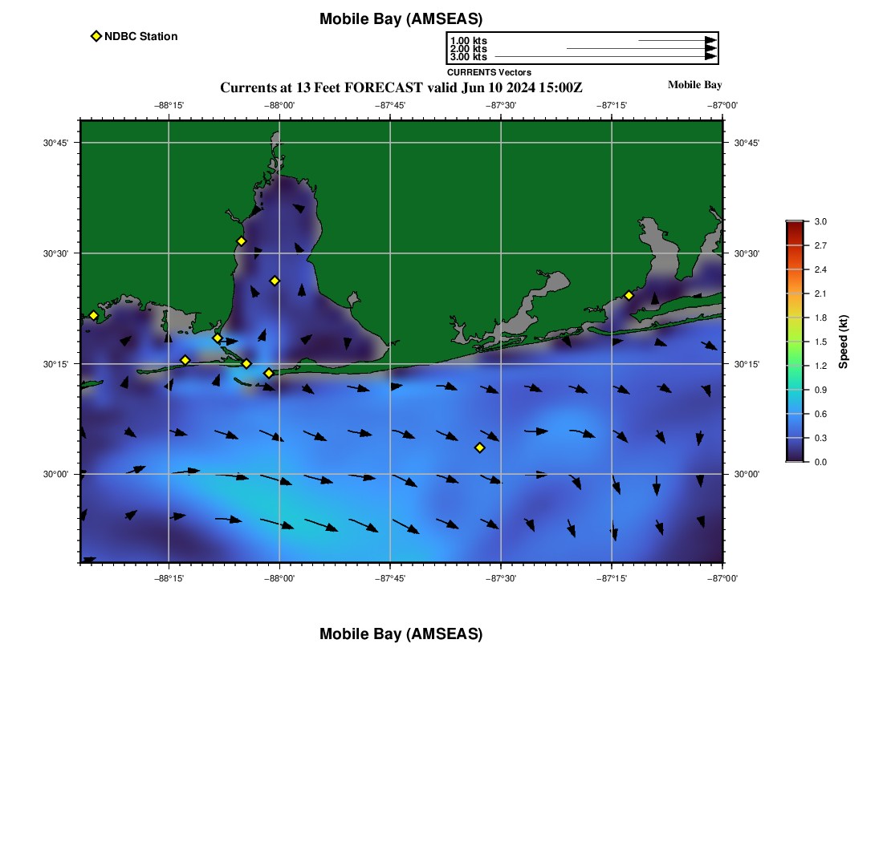Click the NDBC station marker in central Mobile Bay
The height and width of the screenshot is (842, 883).
(x=275, y=281)
